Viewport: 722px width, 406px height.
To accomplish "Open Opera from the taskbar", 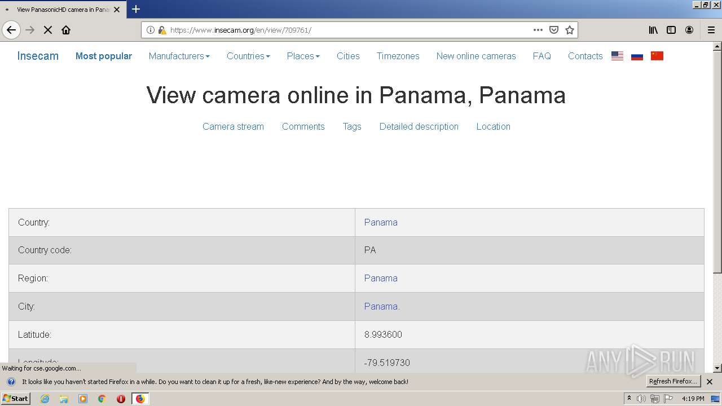I will click(121, 399).
